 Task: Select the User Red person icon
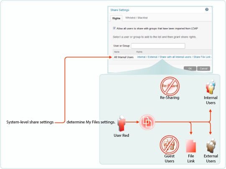tap(121, 123)
